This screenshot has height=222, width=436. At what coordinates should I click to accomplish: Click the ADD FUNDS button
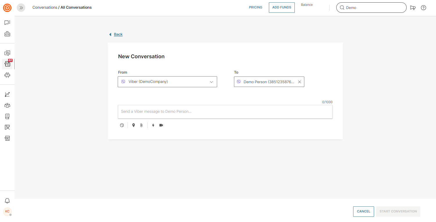[282, 8]
